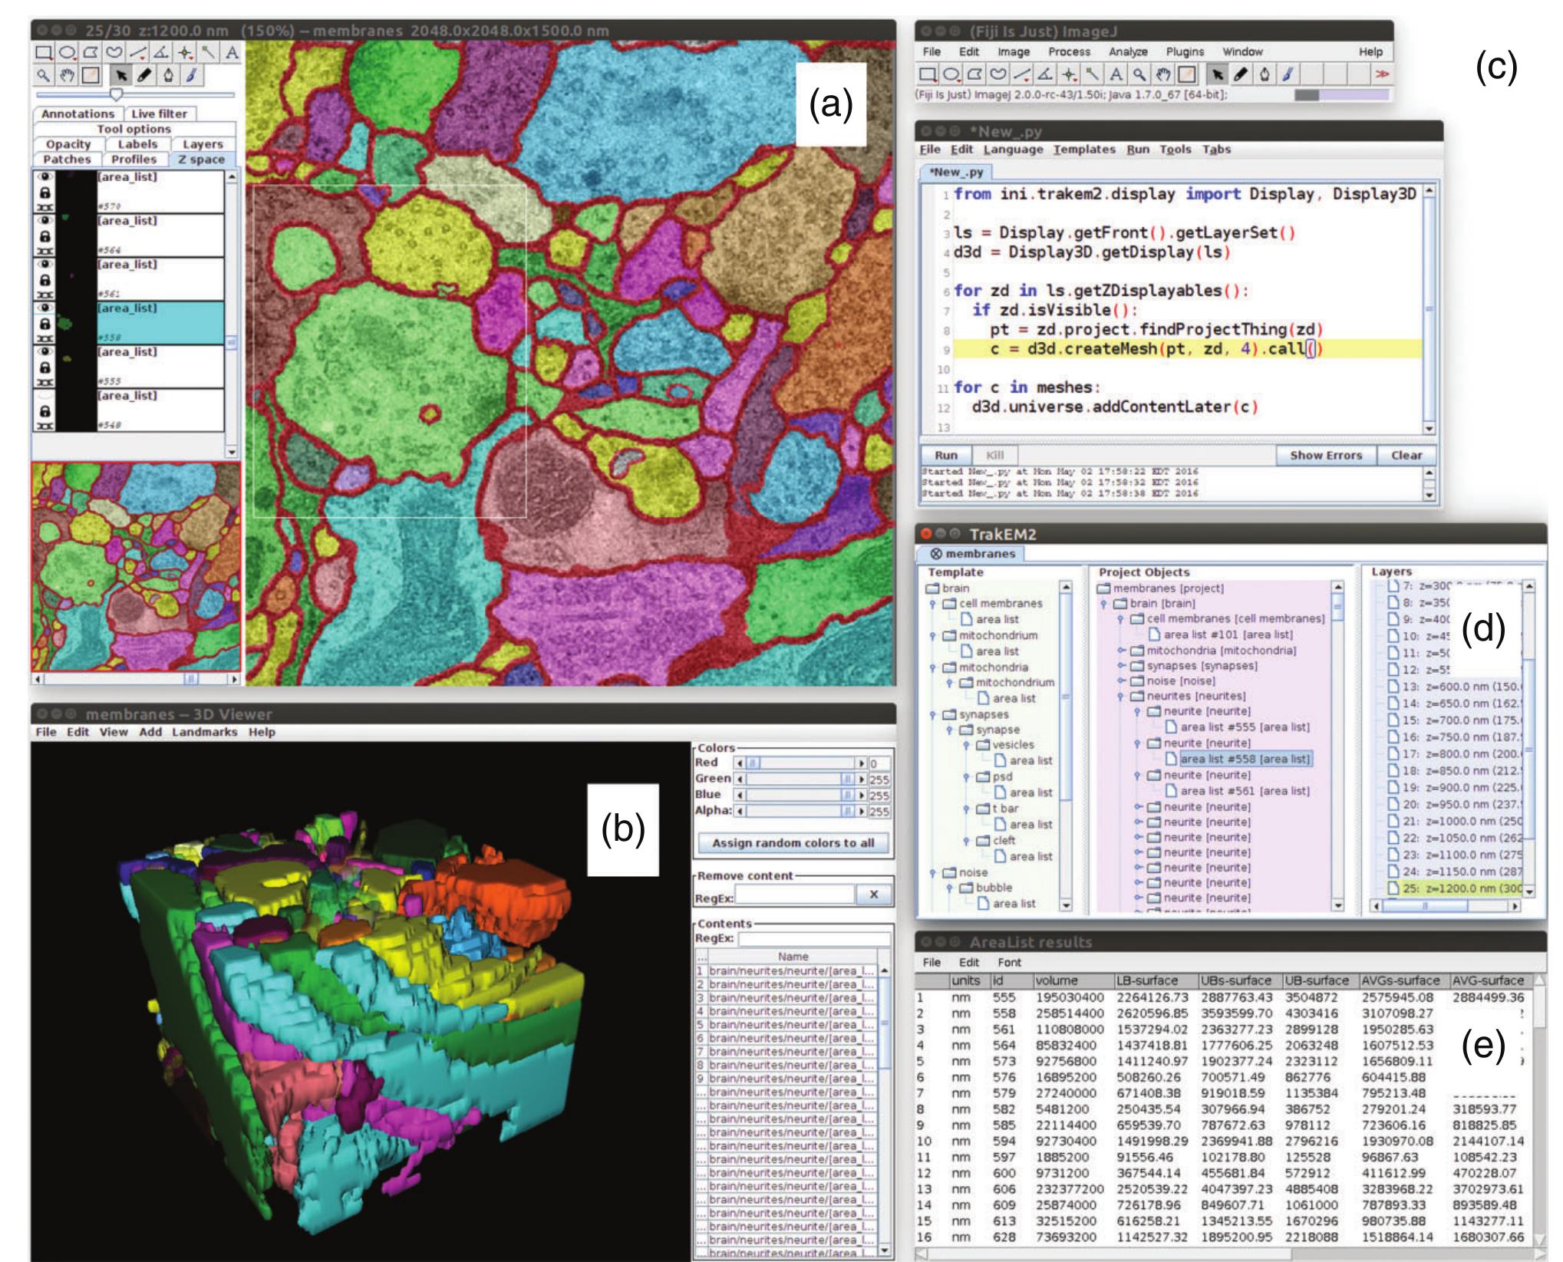Viewport: 1563px width, 1262px height.
Task: Collapse cell membranes folder in Template tree
Action: [934, 605]
